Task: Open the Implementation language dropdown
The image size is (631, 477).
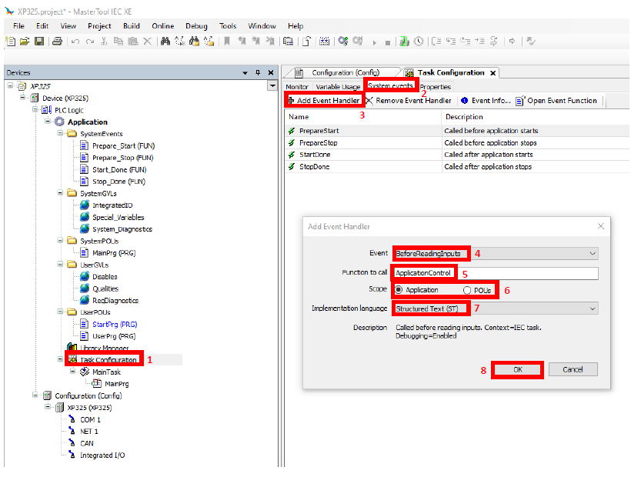Action: coord(592,309)
